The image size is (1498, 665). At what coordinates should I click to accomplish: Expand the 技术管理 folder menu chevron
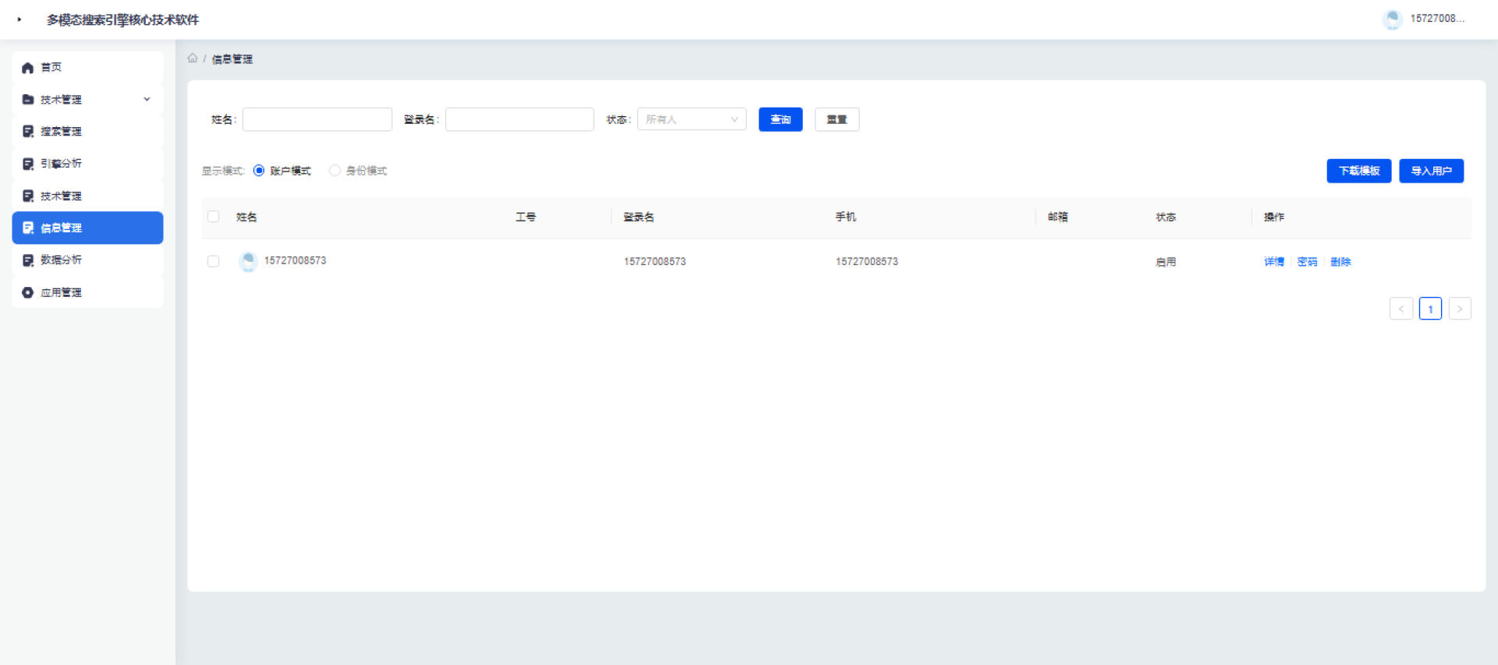tap(147, 100)
